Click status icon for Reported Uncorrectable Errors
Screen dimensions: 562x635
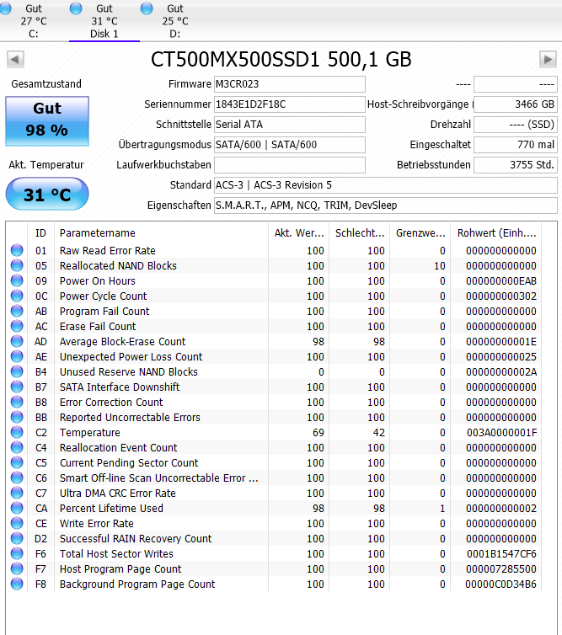(17, 417)
